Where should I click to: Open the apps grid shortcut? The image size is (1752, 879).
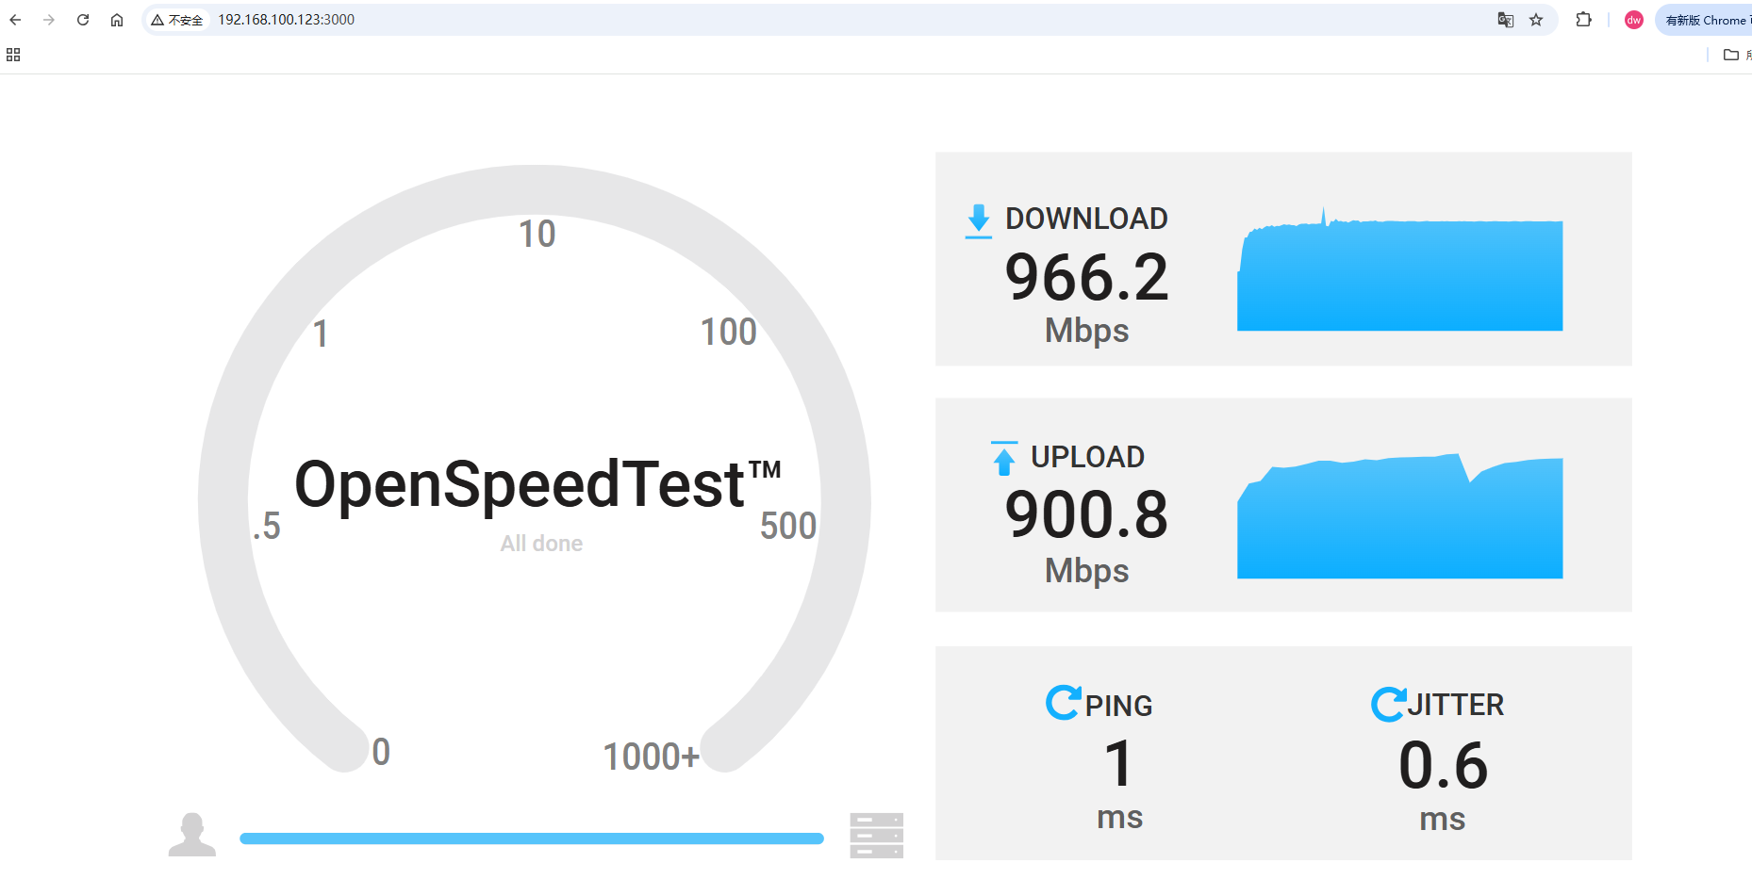click(13, 55)
